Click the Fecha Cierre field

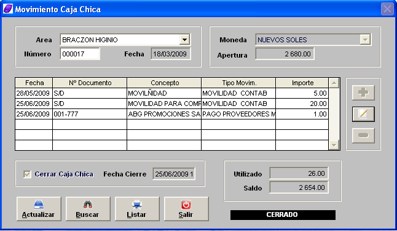pyautogui.click(x=174, y=174)
